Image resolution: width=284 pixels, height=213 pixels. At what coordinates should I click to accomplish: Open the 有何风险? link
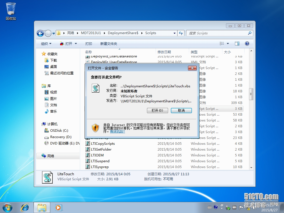pyautogui.click(x=117, y=131)
